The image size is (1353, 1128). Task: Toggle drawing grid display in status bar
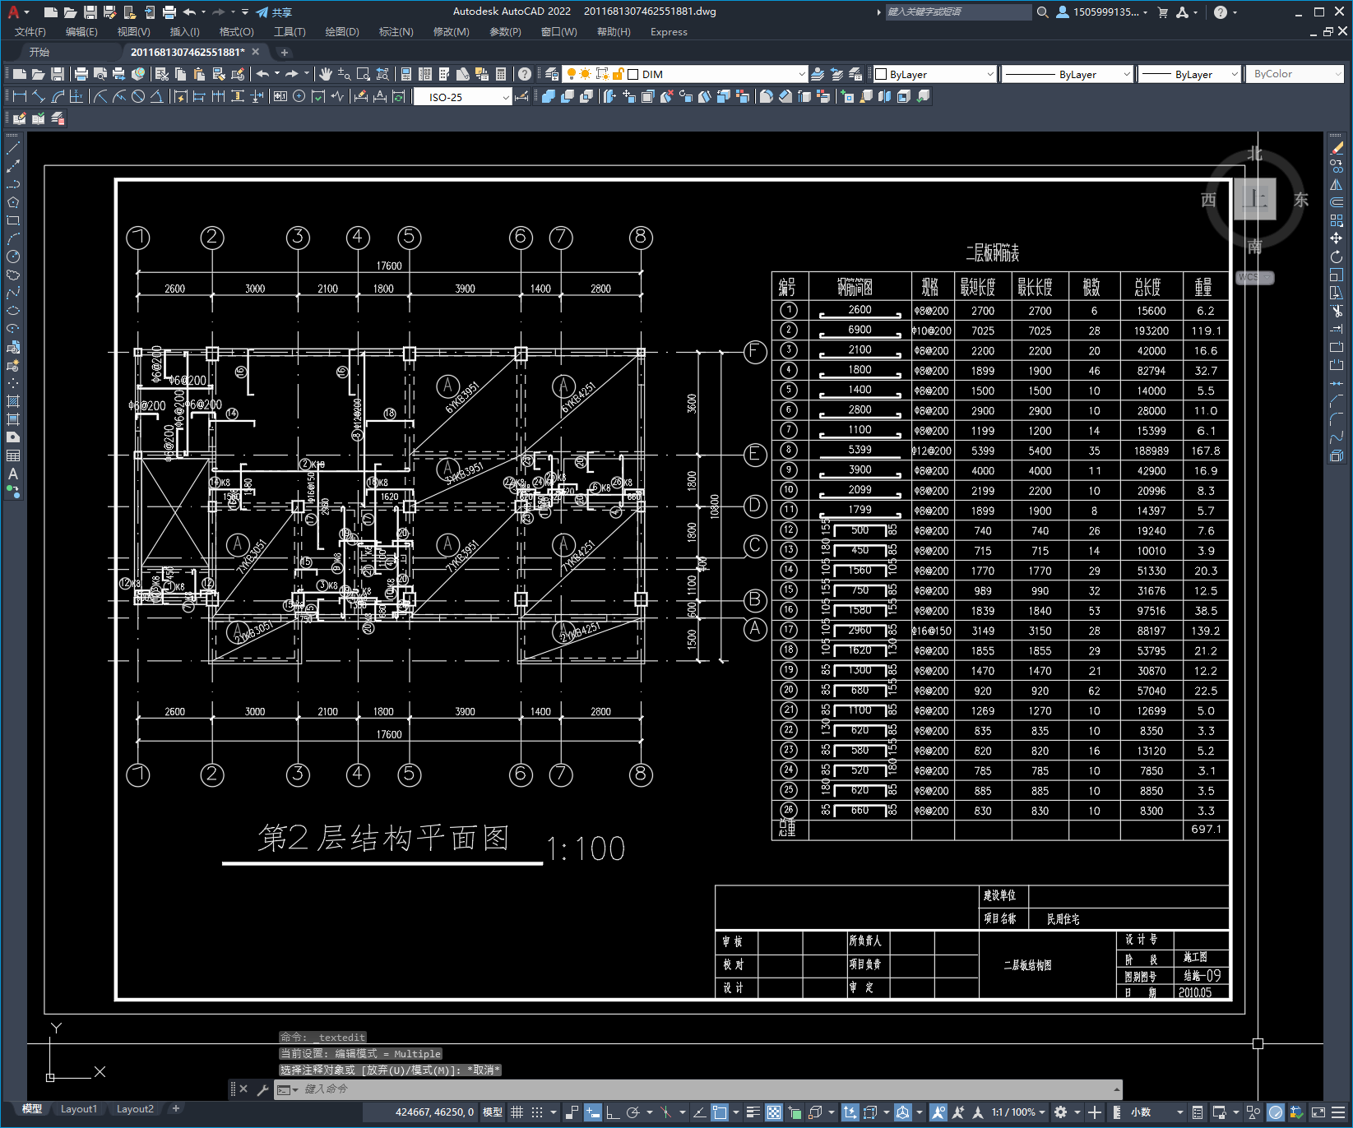tap(517, 1112)
